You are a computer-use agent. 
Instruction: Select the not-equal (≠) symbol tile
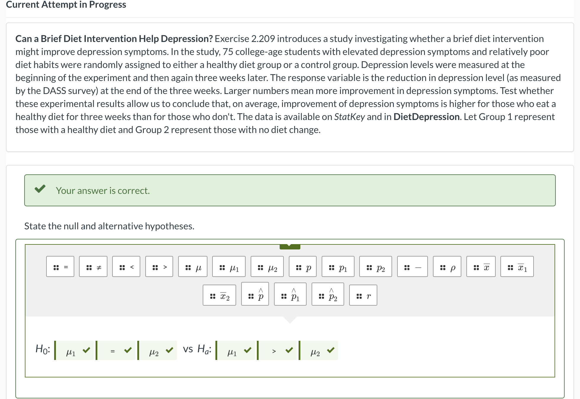pos(93,267)
